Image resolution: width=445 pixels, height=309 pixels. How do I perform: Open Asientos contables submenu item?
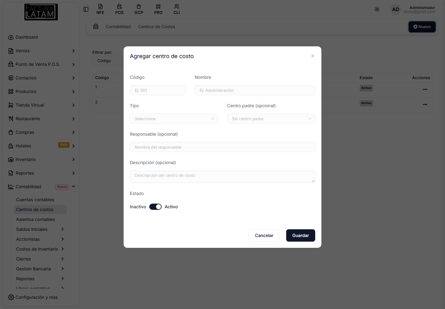[36, 219]
